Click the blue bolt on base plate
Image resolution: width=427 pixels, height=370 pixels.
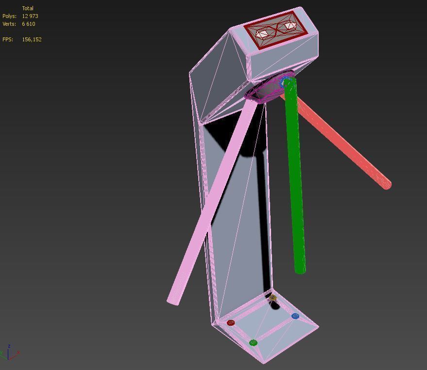coord(295,316)
